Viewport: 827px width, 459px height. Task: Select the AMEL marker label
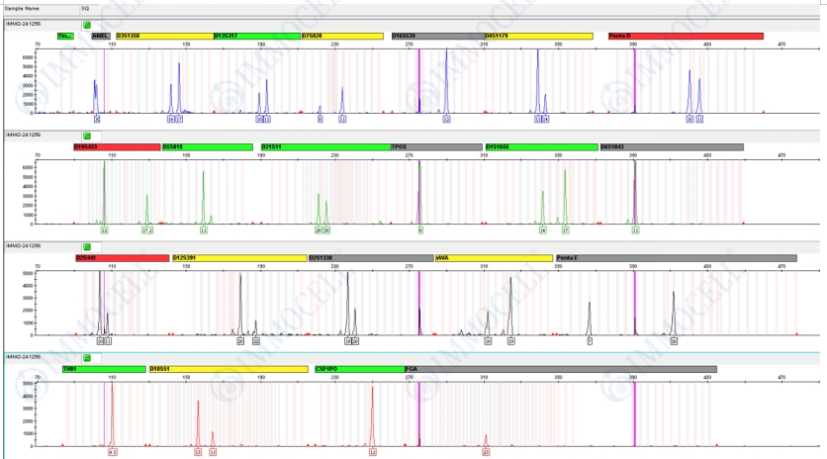[x=102, y=36]
